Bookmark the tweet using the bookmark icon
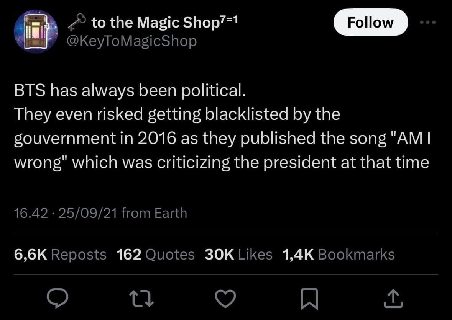 point(309,298)
